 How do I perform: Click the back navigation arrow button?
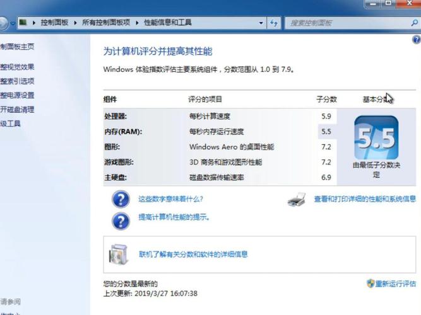click(3, 23)
